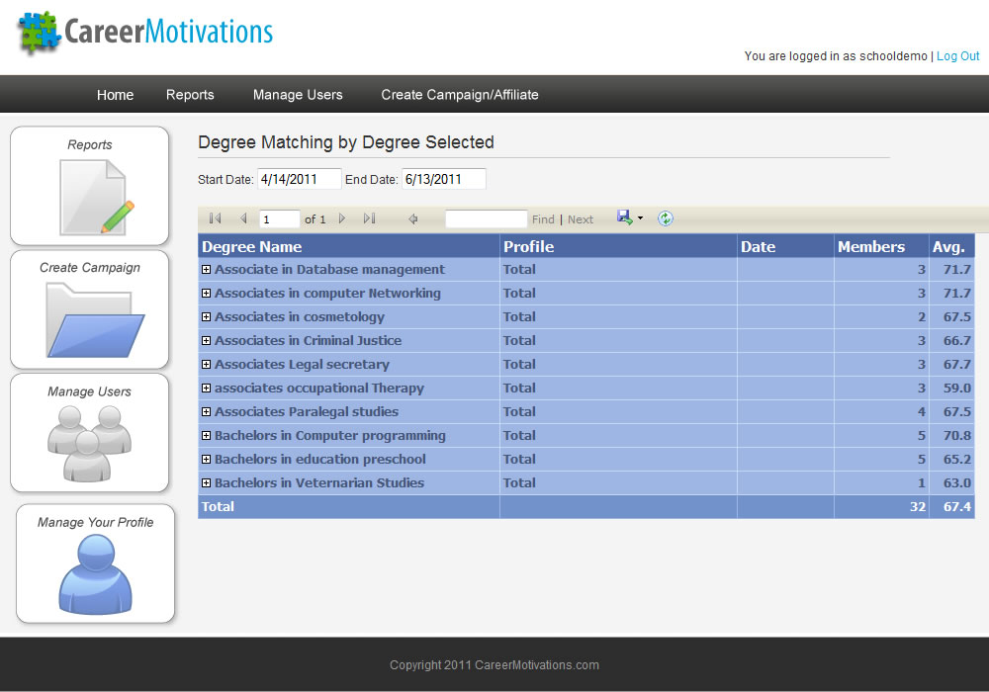Click the Log Out link

(x=957, y=56)
